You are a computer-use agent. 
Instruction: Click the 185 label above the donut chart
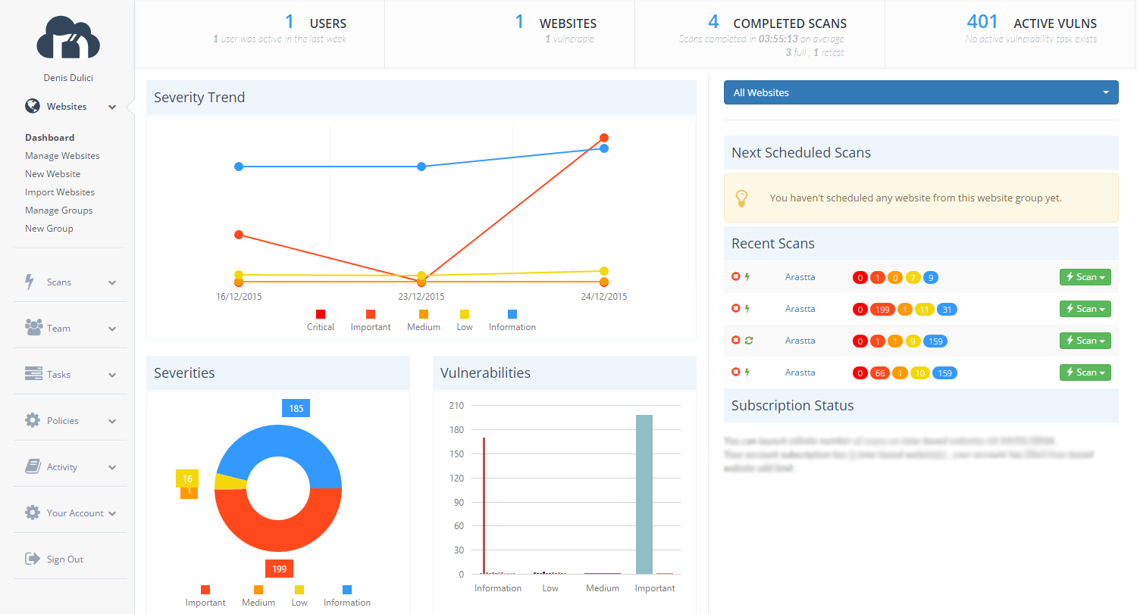[296, 408]
